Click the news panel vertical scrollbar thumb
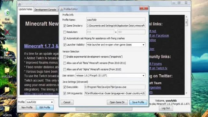Image resolution: width=208 pixels, height=117 pixels. 186,22
